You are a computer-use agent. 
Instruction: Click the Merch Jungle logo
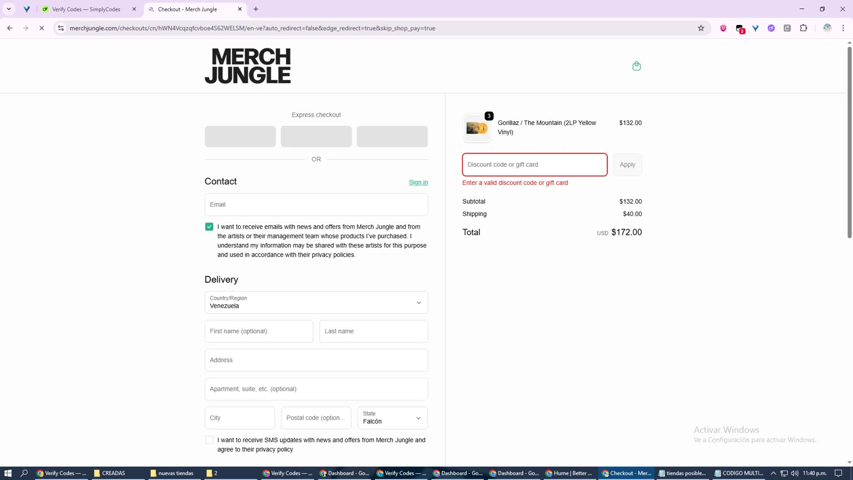click(x=247, y=66)
